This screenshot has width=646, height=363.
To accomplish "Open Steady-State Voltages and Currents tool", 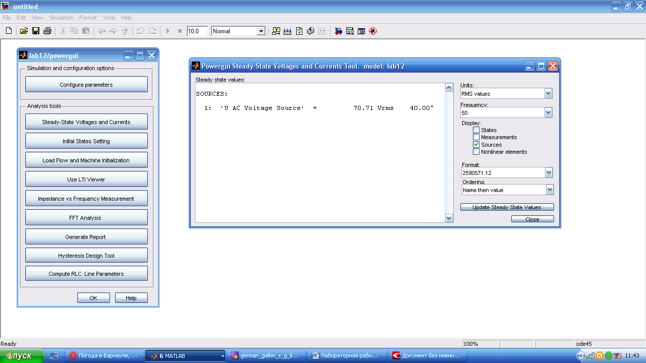I will tap(86, 122).
